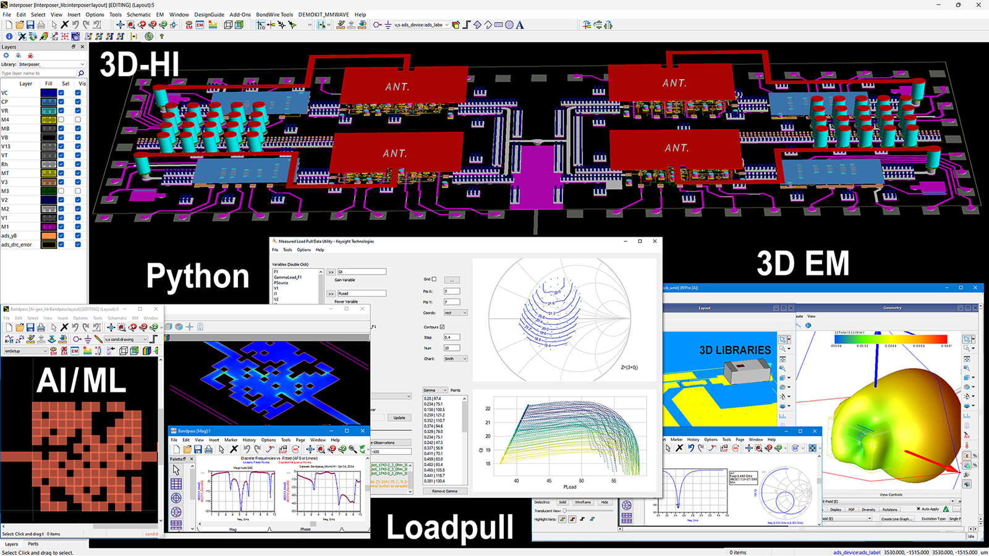Open the Chart dropdown currently set to Smith

coord(455,359)
